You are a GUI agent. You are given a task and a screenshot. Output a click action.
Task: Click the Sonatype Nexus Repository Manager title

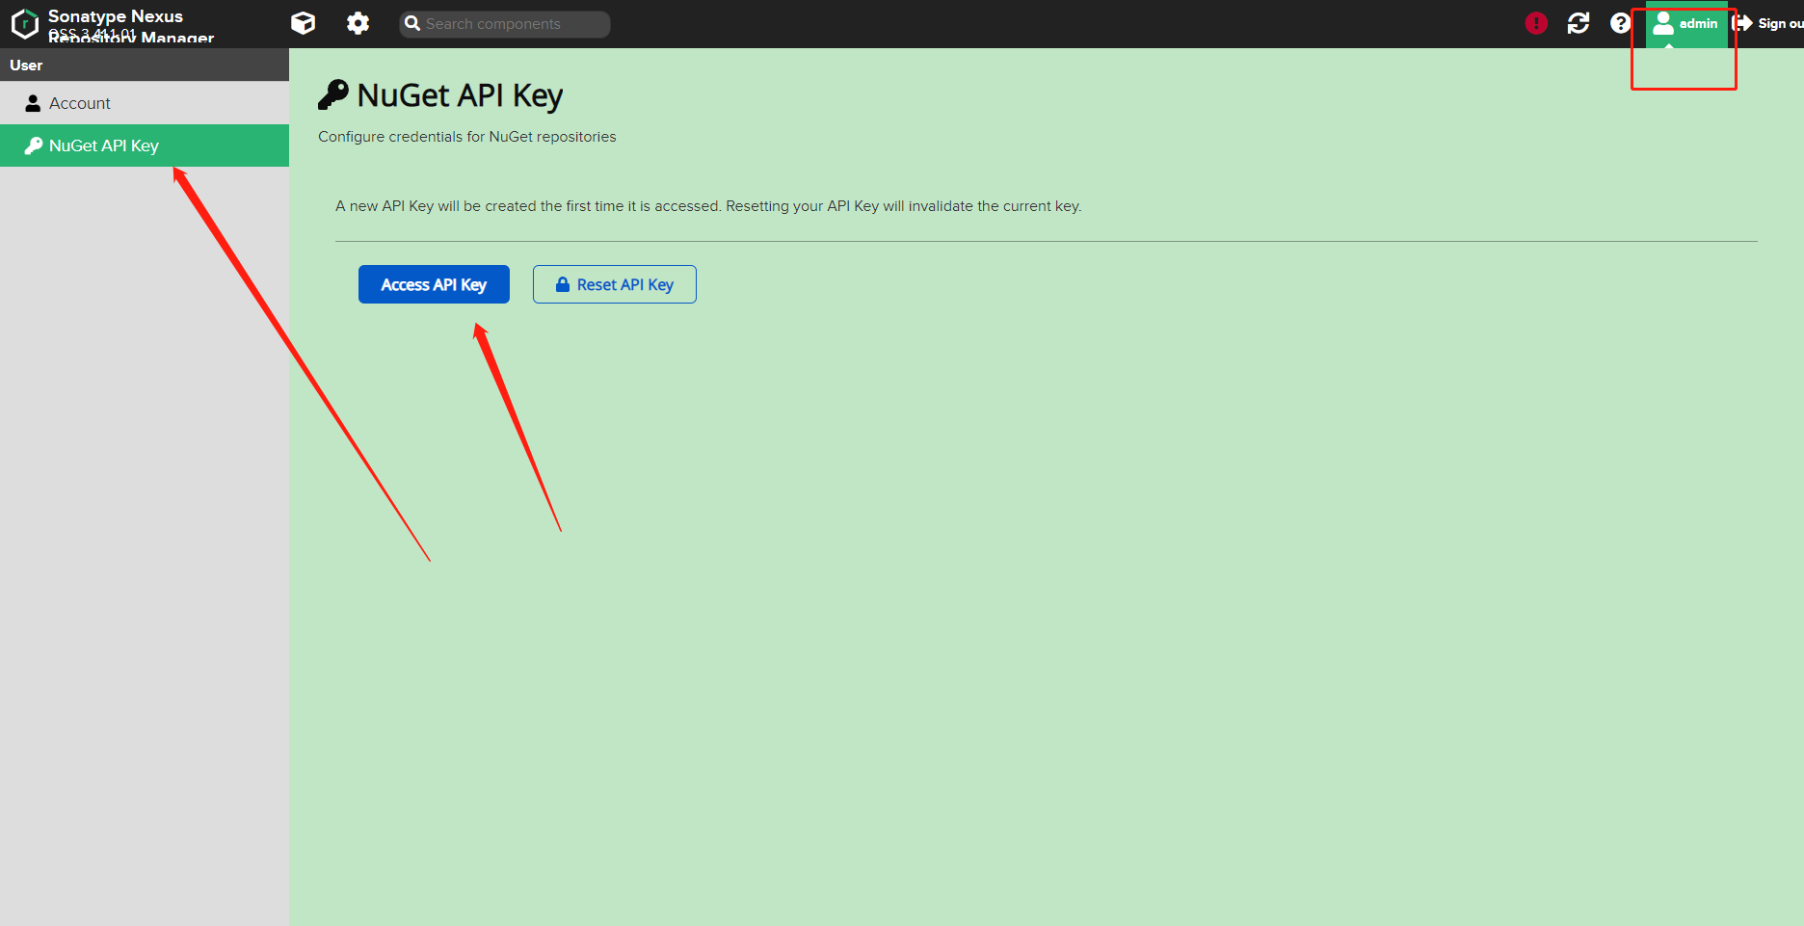tap(131, 26)
